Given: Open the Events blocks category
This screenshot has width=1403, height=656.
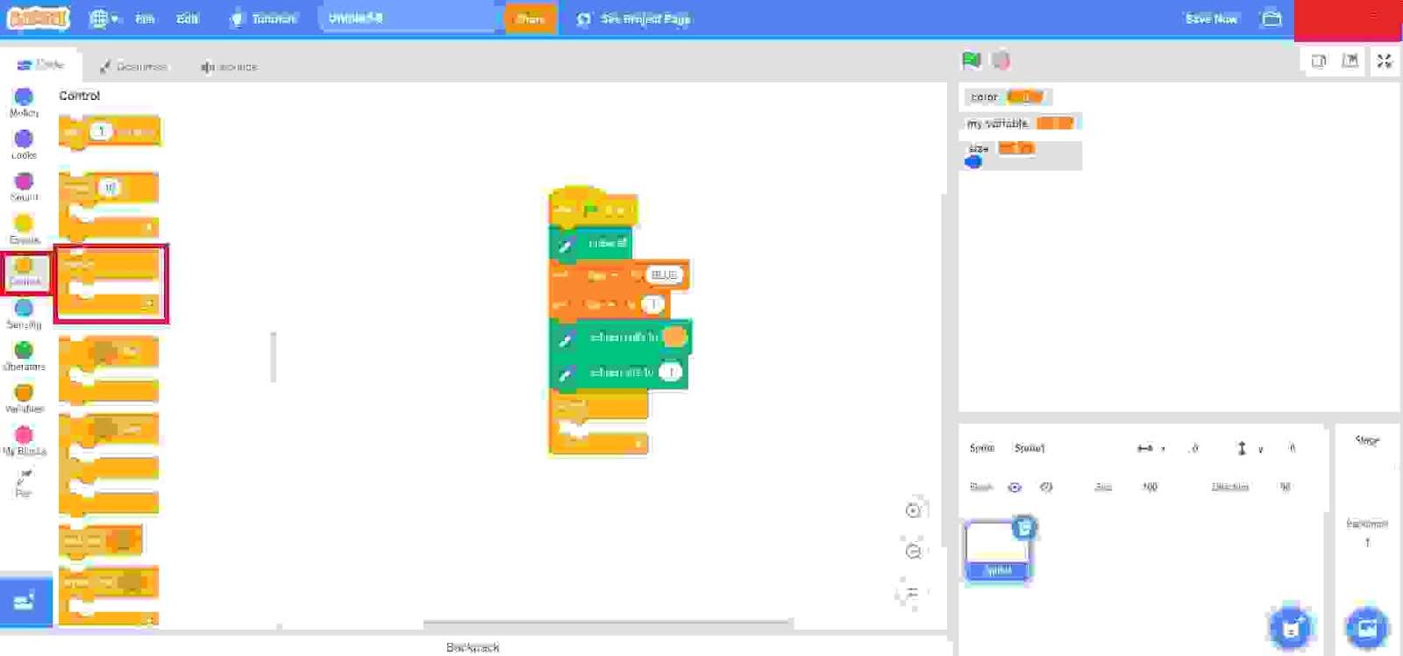Looking at the screenshot, I should coord(24,229).
